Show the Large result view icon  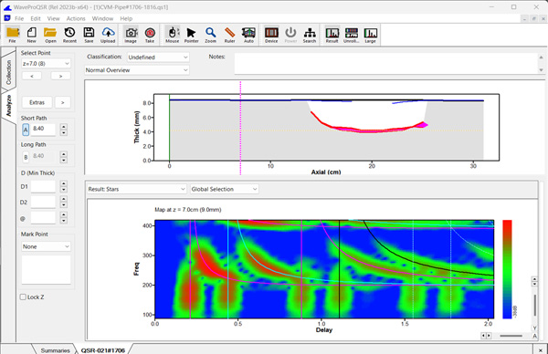coord(370,35)
